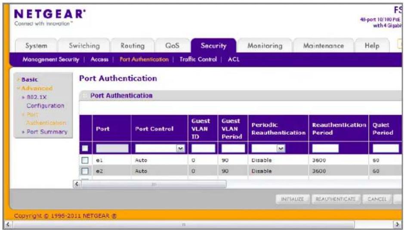Click the REAUTHENTICATE button

coord(336,199)
